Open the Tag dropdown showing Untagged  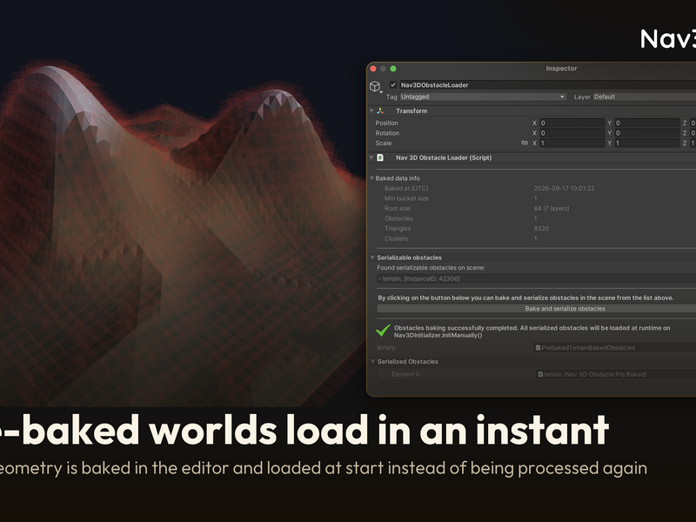[x=483, y=97]
